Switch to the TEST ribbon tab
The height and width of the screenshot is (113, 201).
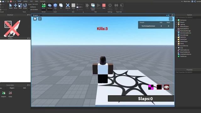click(31, 1)
